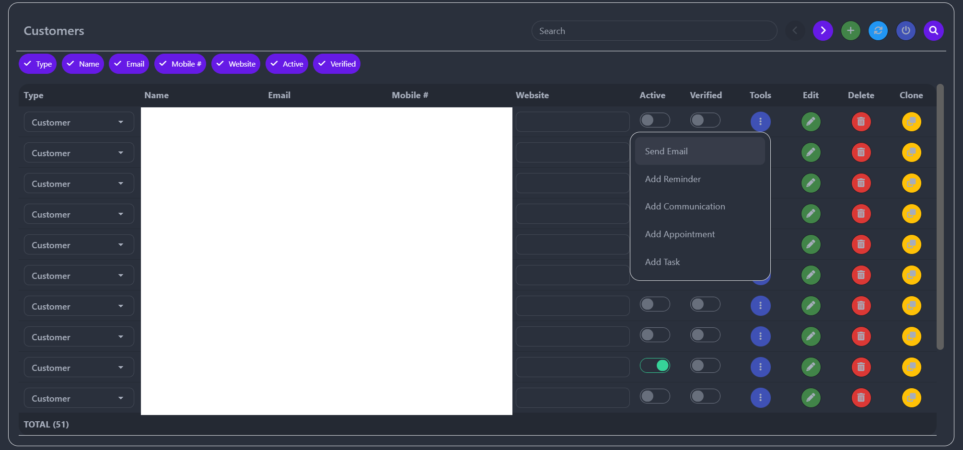This screenshot has width=963, height=450.
Task: Enable the Active switch in first row
Action: point(655,120)
